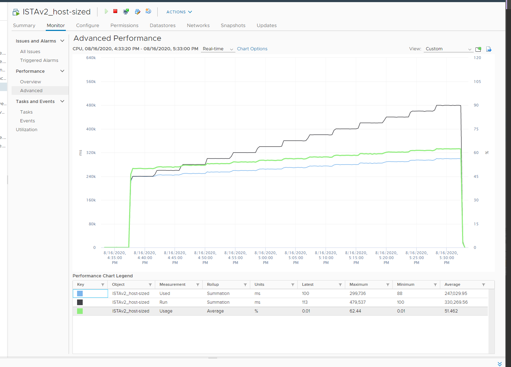
Task: Switch to the Updates tab
Action: (266, 25)
